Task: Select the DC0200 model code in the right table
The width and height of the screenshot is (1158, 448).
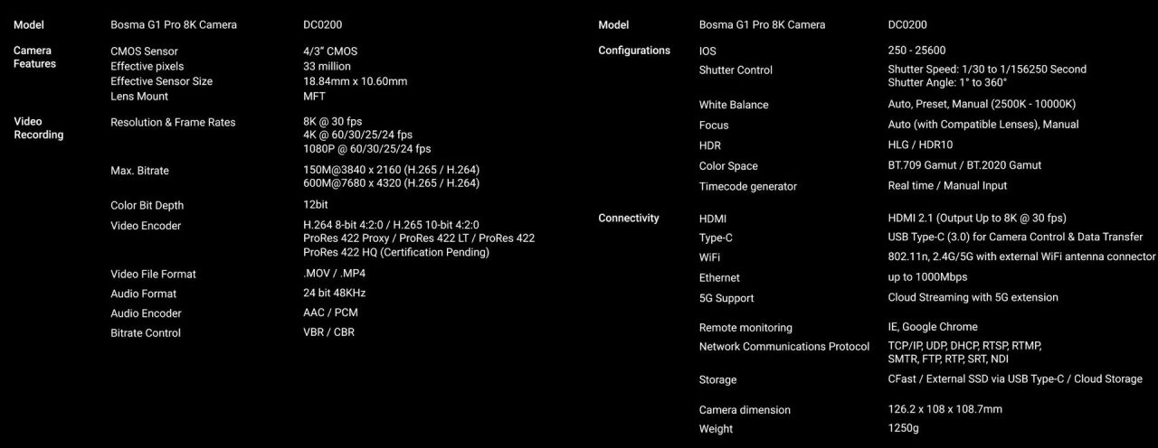Action: tap(907, 25)
